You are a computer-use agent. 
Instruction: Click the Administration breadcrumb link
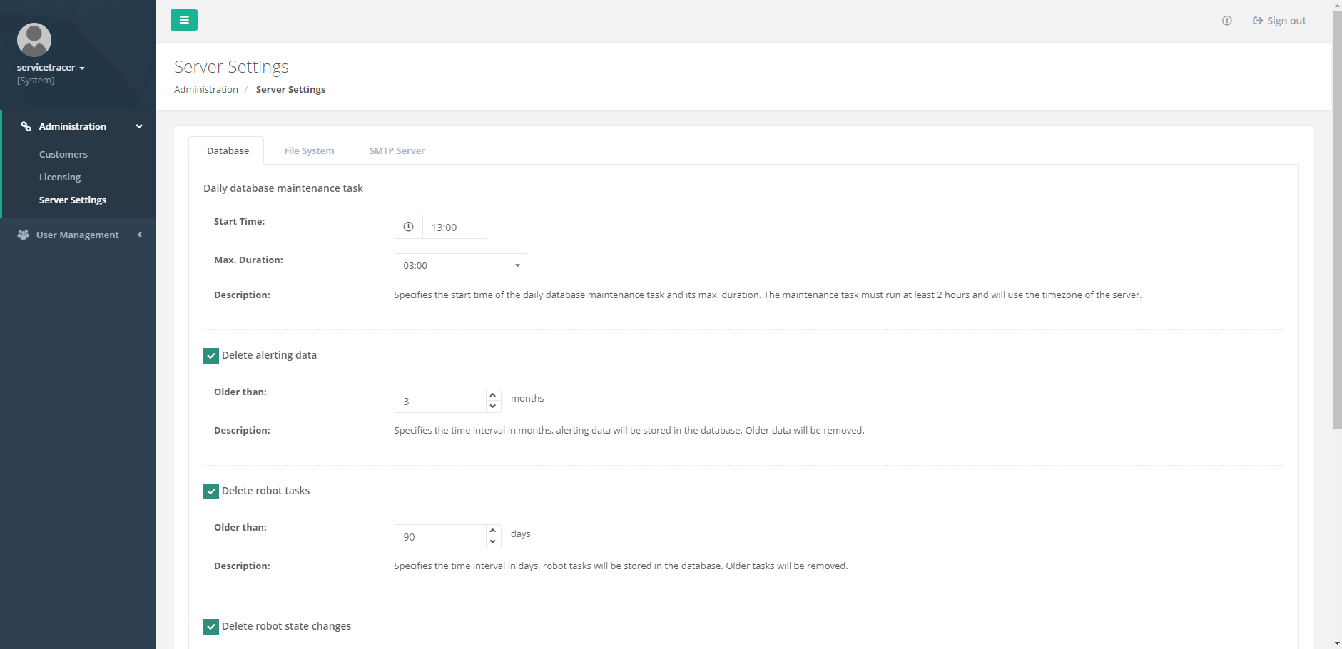point(206,89)
